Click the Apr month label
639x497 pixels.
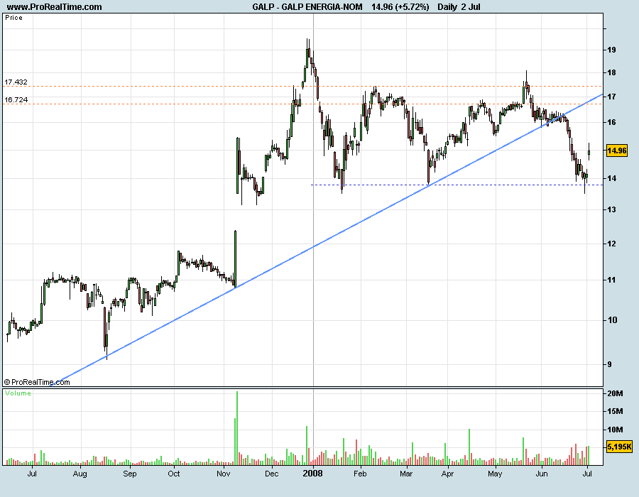447,474
